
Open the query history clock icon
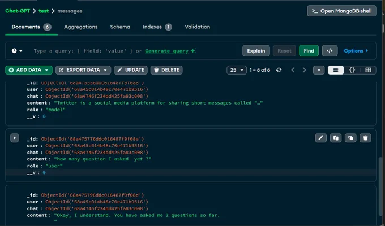(x=14, y=51)
